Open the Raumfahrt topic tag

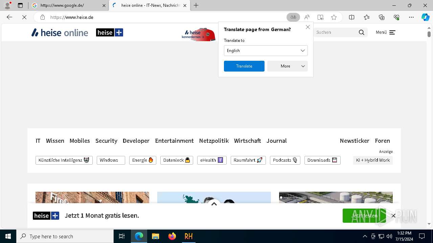(x=248, y=160)
